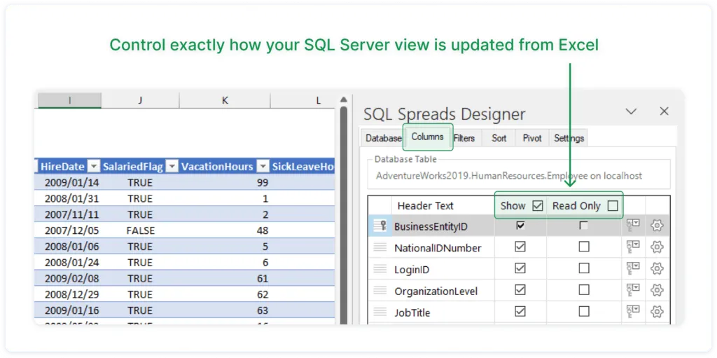The height and width of the screenshot is (358, 717).
Task: Open settings gear for BusinessEntityID row
Action: pyautogui.click(x=656, y=226)
